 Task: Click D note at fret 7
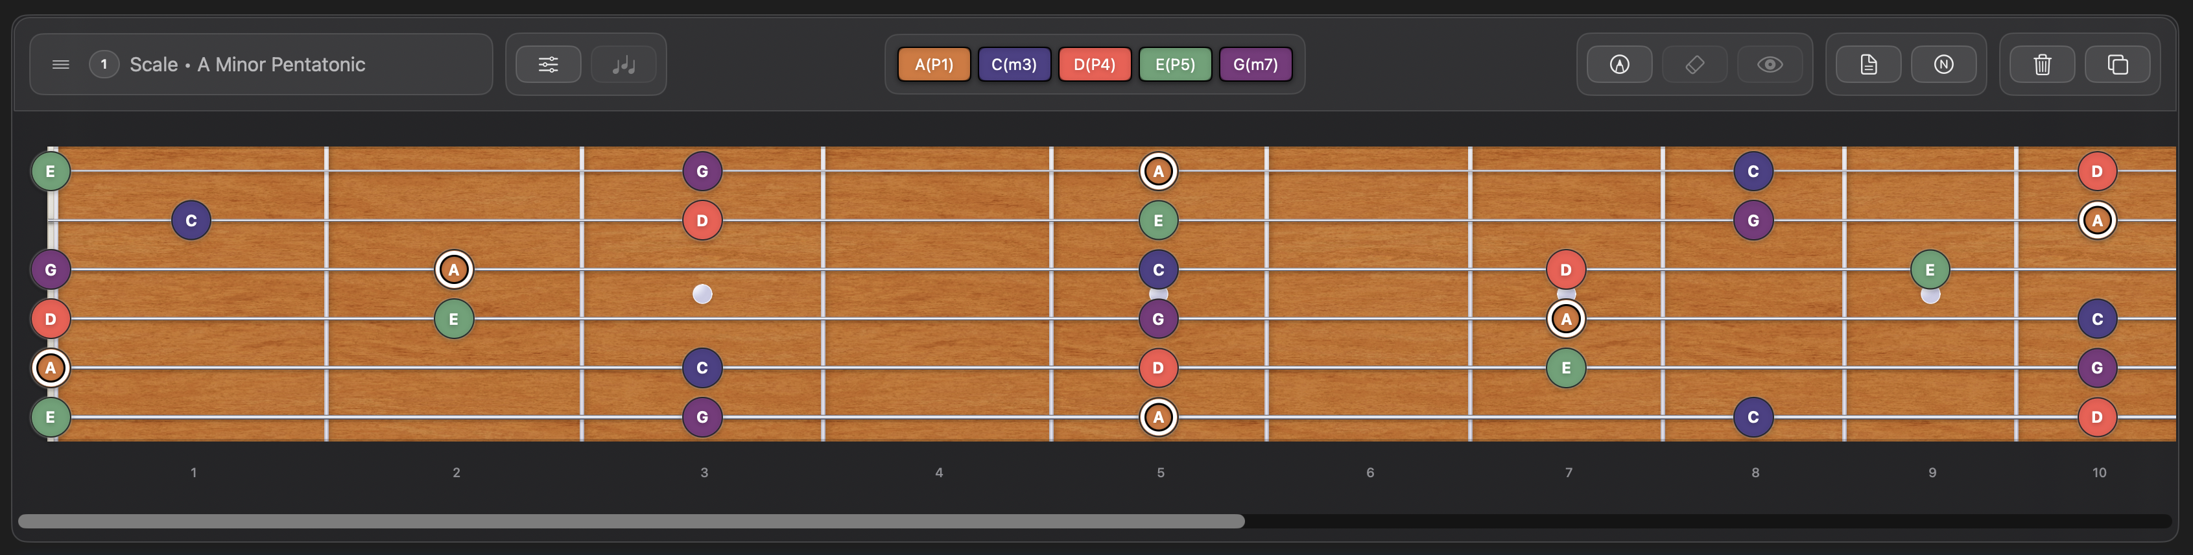tap(1567, 270)
